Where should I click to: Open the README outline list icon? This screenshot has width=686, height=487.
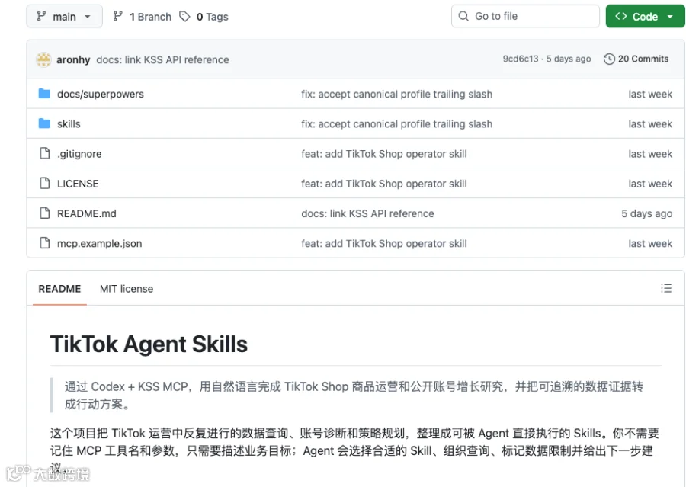[x=666, y=288]
